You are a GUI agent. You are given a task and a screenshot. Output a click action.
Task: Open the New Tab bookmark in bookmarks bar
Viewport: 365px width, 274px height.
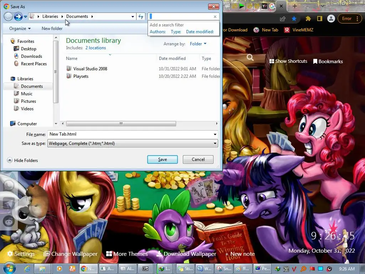tap(266, 30)
